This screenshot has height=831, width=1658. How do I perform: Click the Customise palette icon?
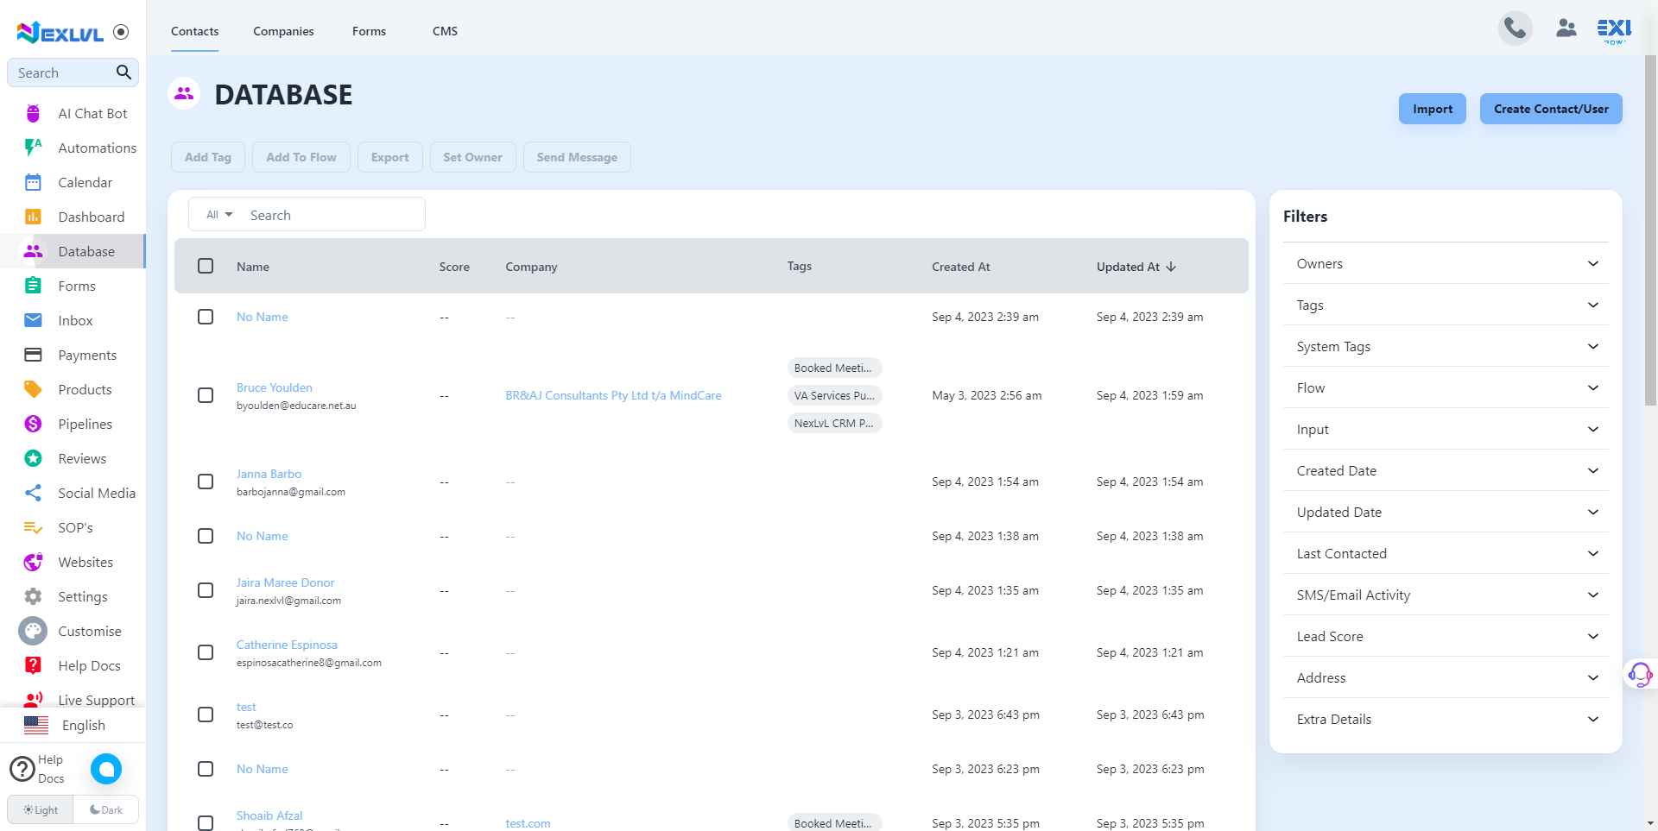click(x=33, y=631)
